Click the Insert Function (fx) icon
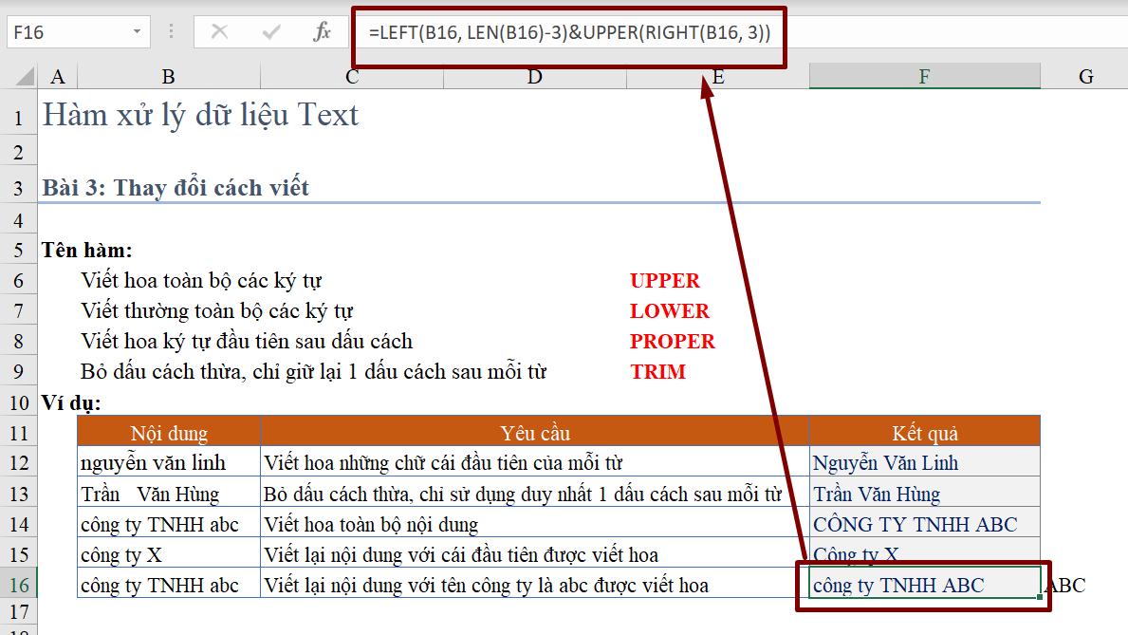This screenshot has height=635, width=1128. pos(323,30)
